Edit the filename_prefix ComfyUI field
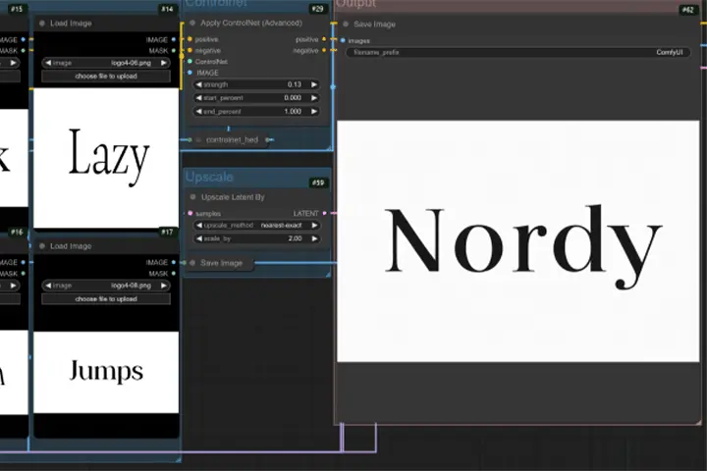707x471 pixels. pyautogui.click(x=518, y=52)
